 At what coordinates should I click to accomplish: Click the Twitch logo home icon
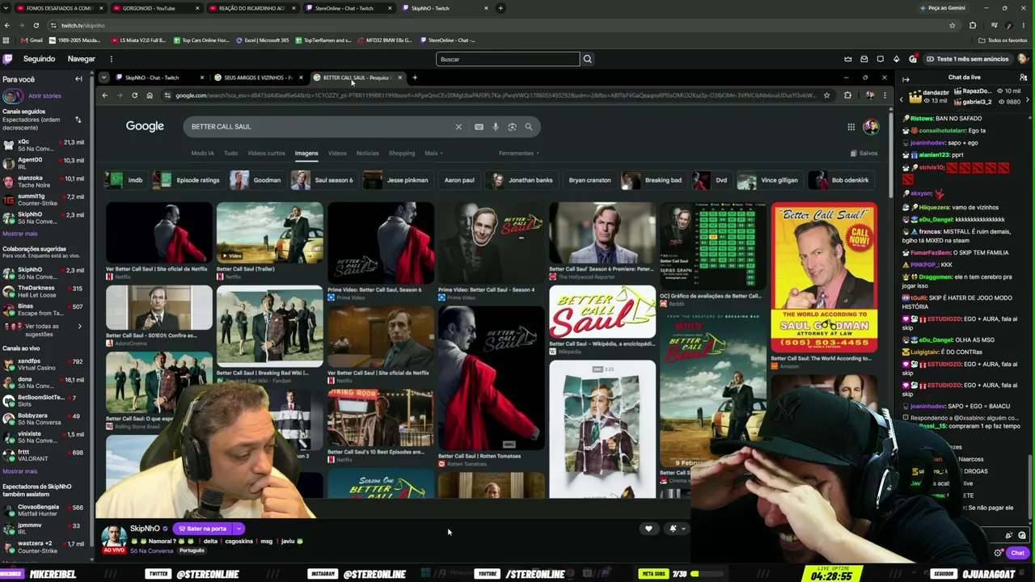pos(8,59)
